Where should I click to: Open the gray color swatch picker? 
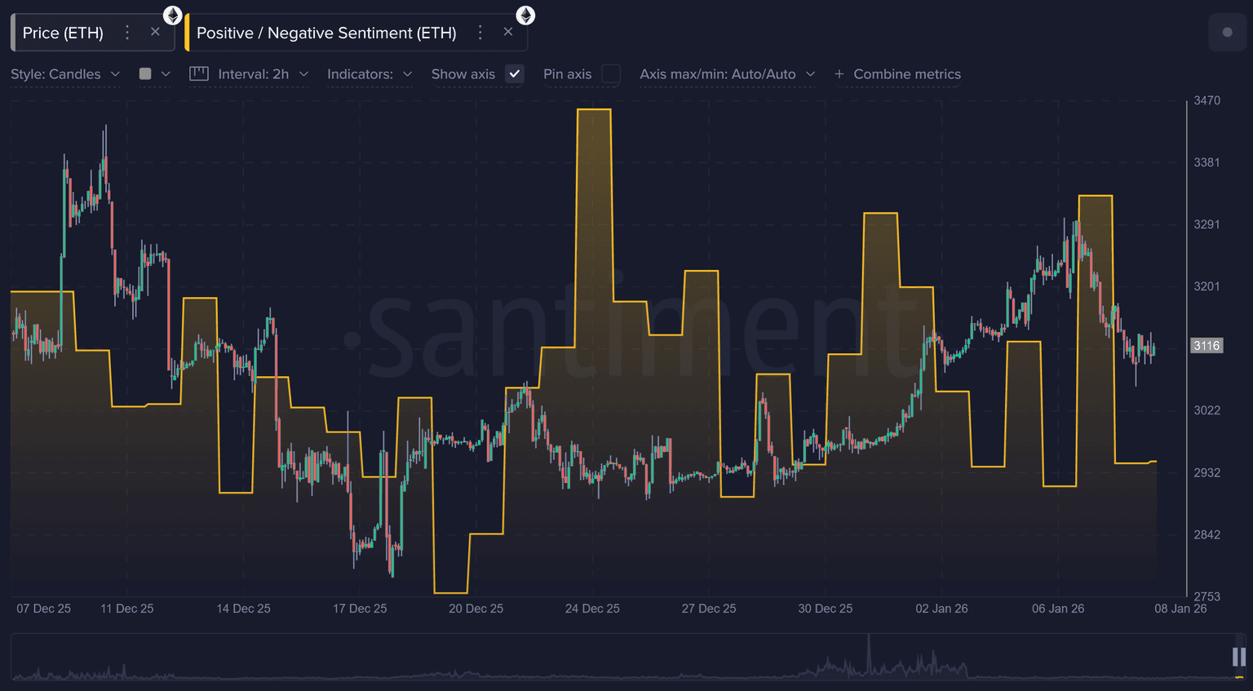click(145, 74)
